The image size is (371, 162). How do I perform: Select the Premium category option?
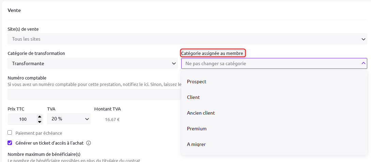(x=197, y=129)
